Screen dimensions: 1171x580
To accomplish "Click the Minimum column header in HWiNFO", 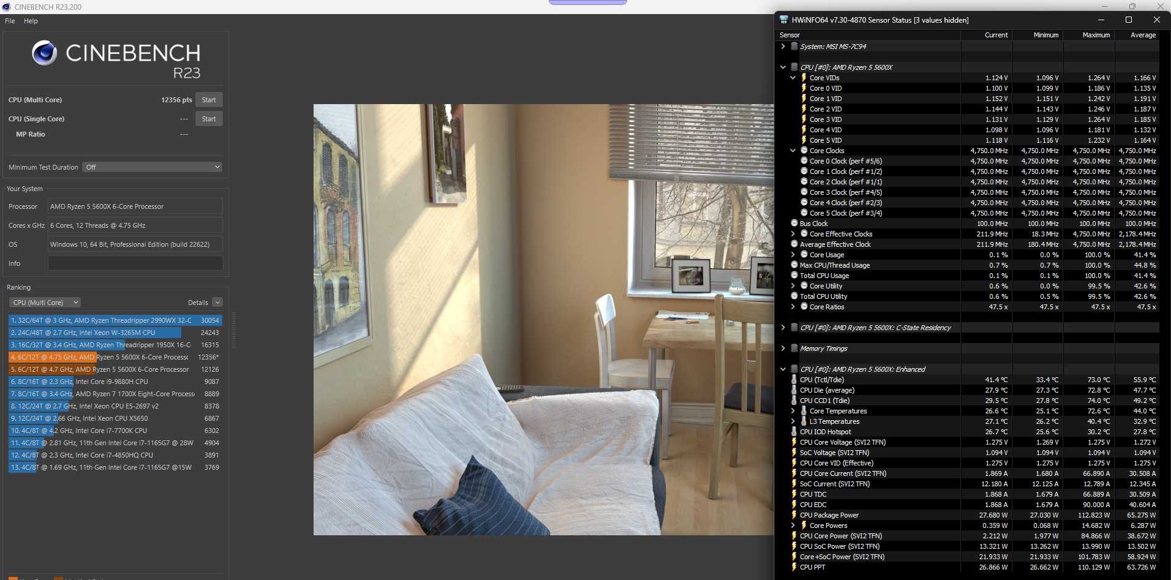I will 1037,35.
